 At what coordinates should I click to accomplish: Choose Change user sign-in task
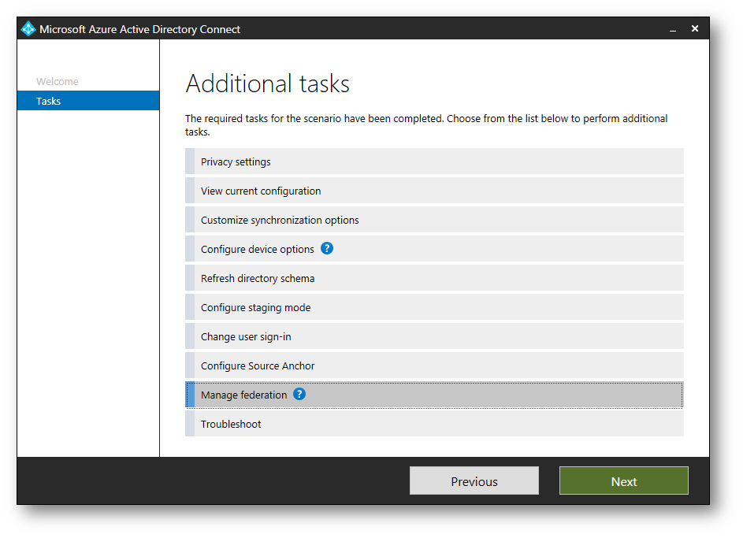(x=434, y=336)
